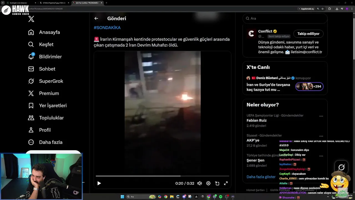Go back using the Gönderi arrow
Viewport: 355px width, 200px height.
(x=96, y=18)
